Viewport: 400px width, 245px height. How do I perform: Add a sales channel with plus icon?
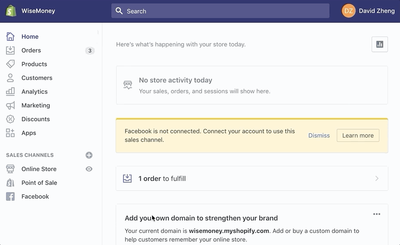tap(89, 155)
